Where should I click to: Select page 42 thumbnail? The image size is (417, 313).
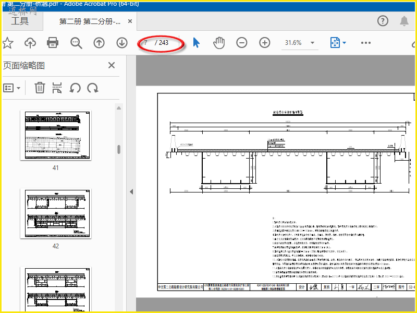point(56,213)
